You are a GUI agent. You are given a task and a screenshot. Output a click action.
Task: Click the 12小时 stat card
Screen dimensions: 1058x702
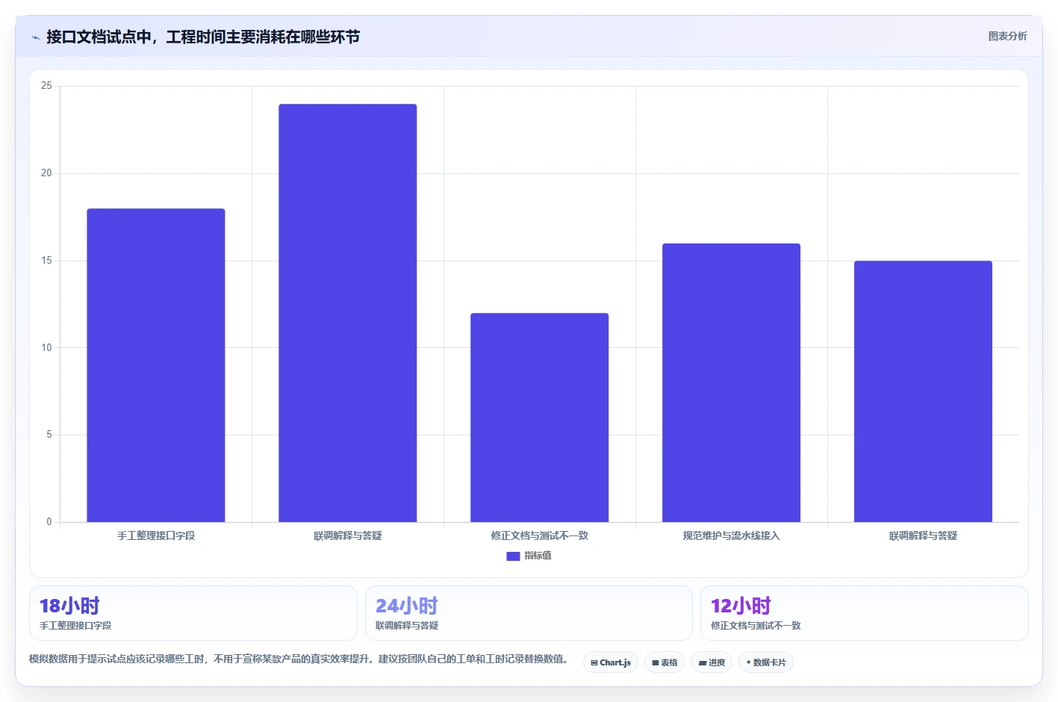[x=865, y=613]
